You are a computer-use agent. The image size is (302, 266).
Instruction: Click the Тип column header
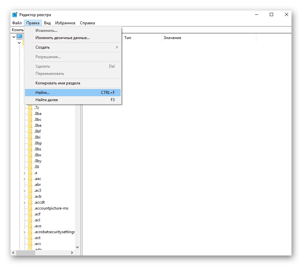coord(142,38)
